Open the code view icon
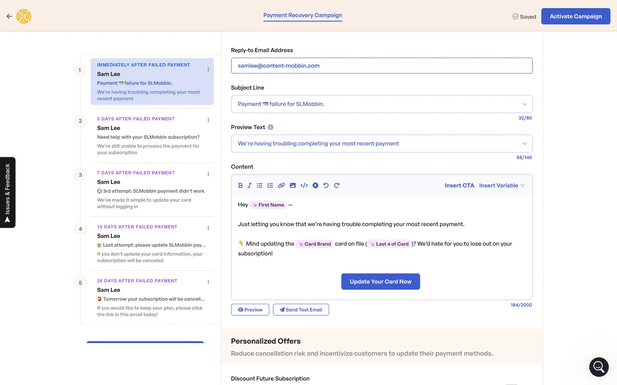 tap(304, 185)
